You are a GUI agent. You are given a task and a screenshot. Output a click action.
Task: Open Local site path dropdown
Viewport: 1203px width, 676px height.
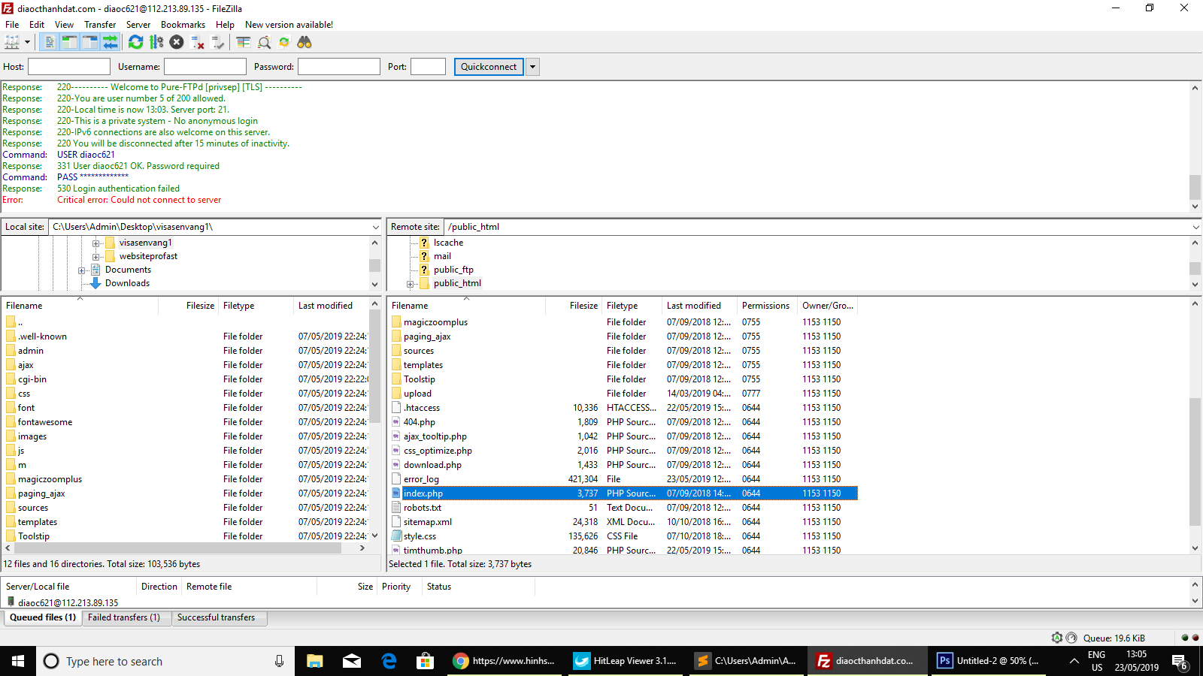tap(375, 227)
